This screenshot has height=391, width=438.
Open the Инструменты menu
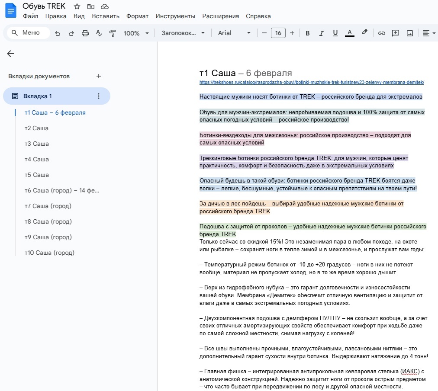tap(175, 16)
